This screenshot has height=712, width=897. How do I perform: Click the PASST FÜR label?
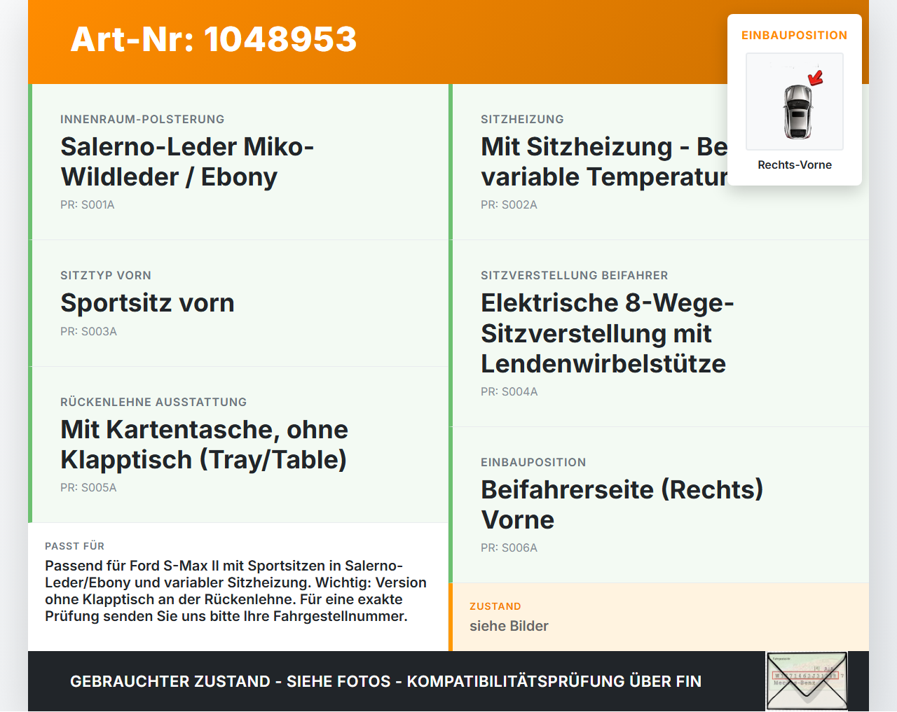(x=74, y=546)
